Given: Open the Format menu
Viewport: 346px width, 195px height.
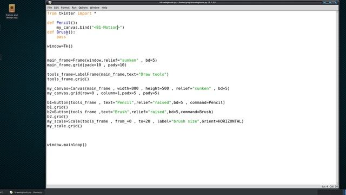Looking at the screenshot, I should pyautogui.click(x=65, y=8).
